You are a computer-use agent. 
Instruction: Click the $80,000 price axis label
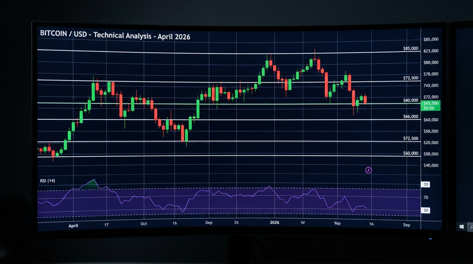click(431, 63)
